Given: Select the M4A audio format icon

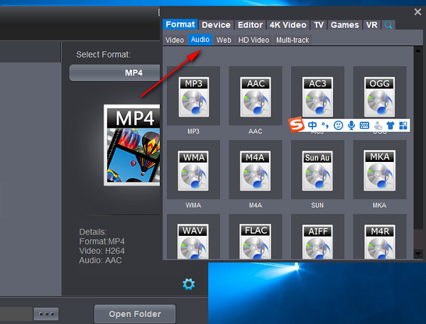Looking at the screenshot, I should 256,171.
